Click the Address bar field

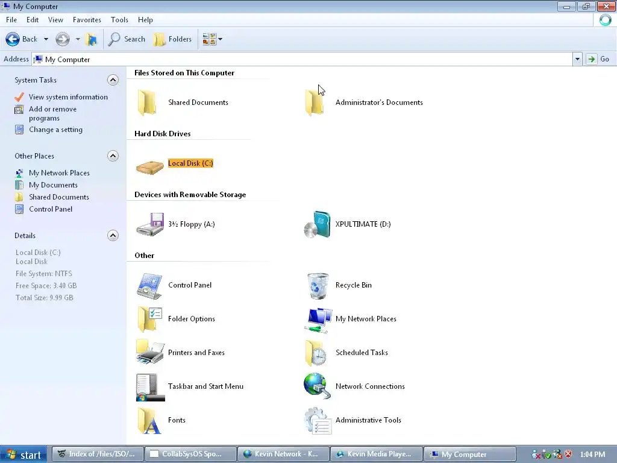click(x=302, y=60)
